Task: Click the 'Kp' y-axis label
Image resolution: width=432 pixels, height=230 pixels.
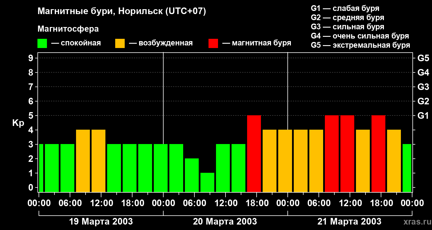Action: point(18,123)
